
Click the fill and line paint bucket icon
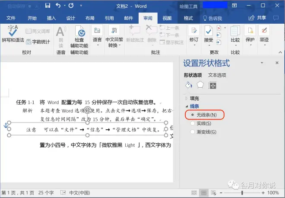pos(188,85)
